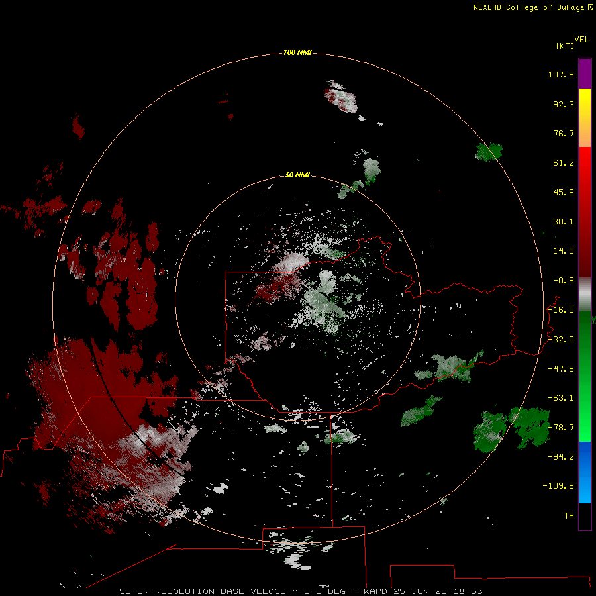Click the 14.5 legend value

[564, 251]
